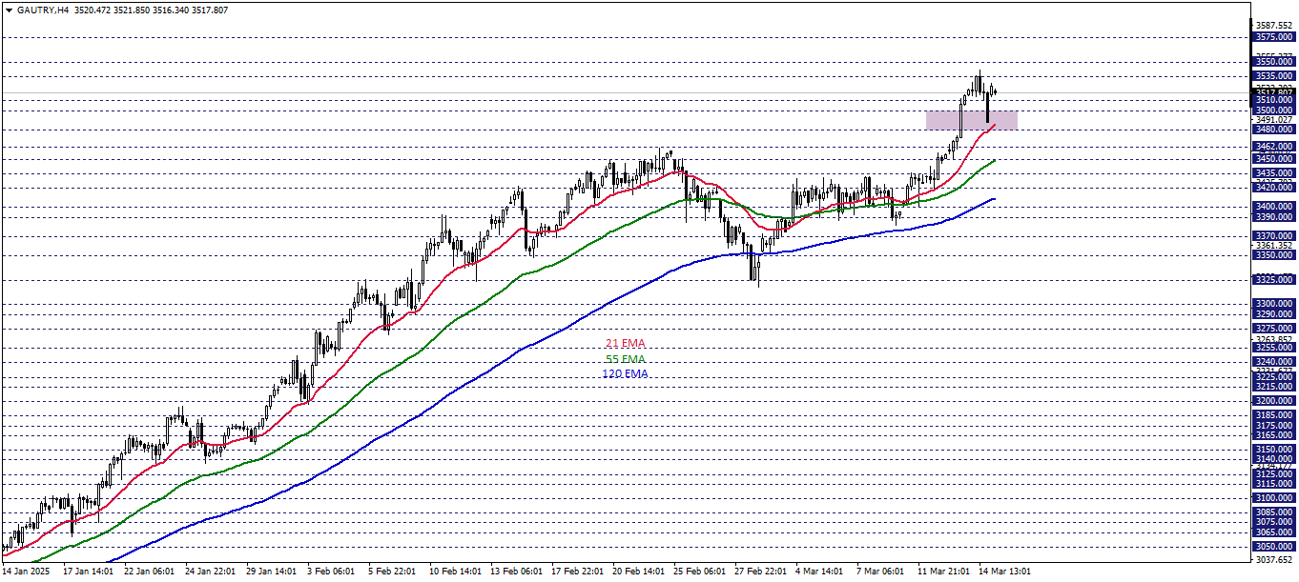Image resolution: width=1299 pixels, height=582 pixels.
Task: Click the 3462.000 price level label
Action: click(x=1274, y=147)
